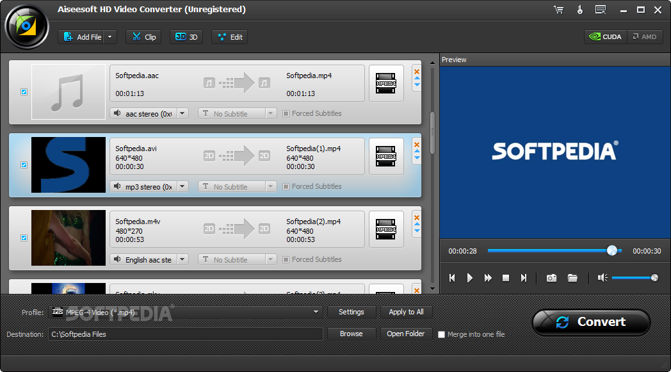This screenshot has height=372, width=671.
Task: Click the preview playback progress slider
Action: pyautogui.click(x=554, y=251)
